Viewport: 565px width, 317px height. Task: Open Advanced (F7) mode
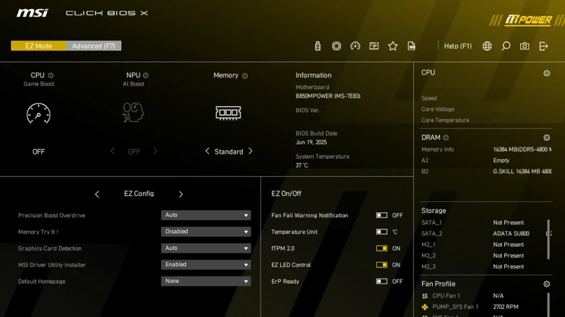click(x=94, y=46)
